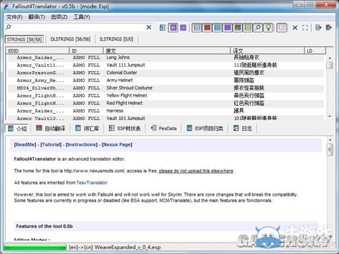The width and height of the screenshot is (339, 254).
Task: Toggle the red filter button
Action: 207,28
